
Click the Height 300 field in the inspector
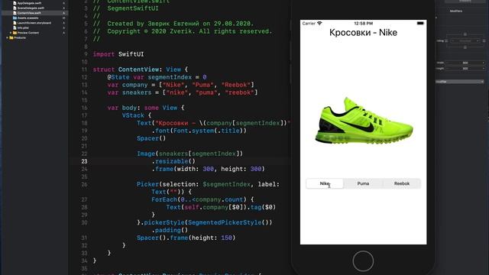click(465, 68)
